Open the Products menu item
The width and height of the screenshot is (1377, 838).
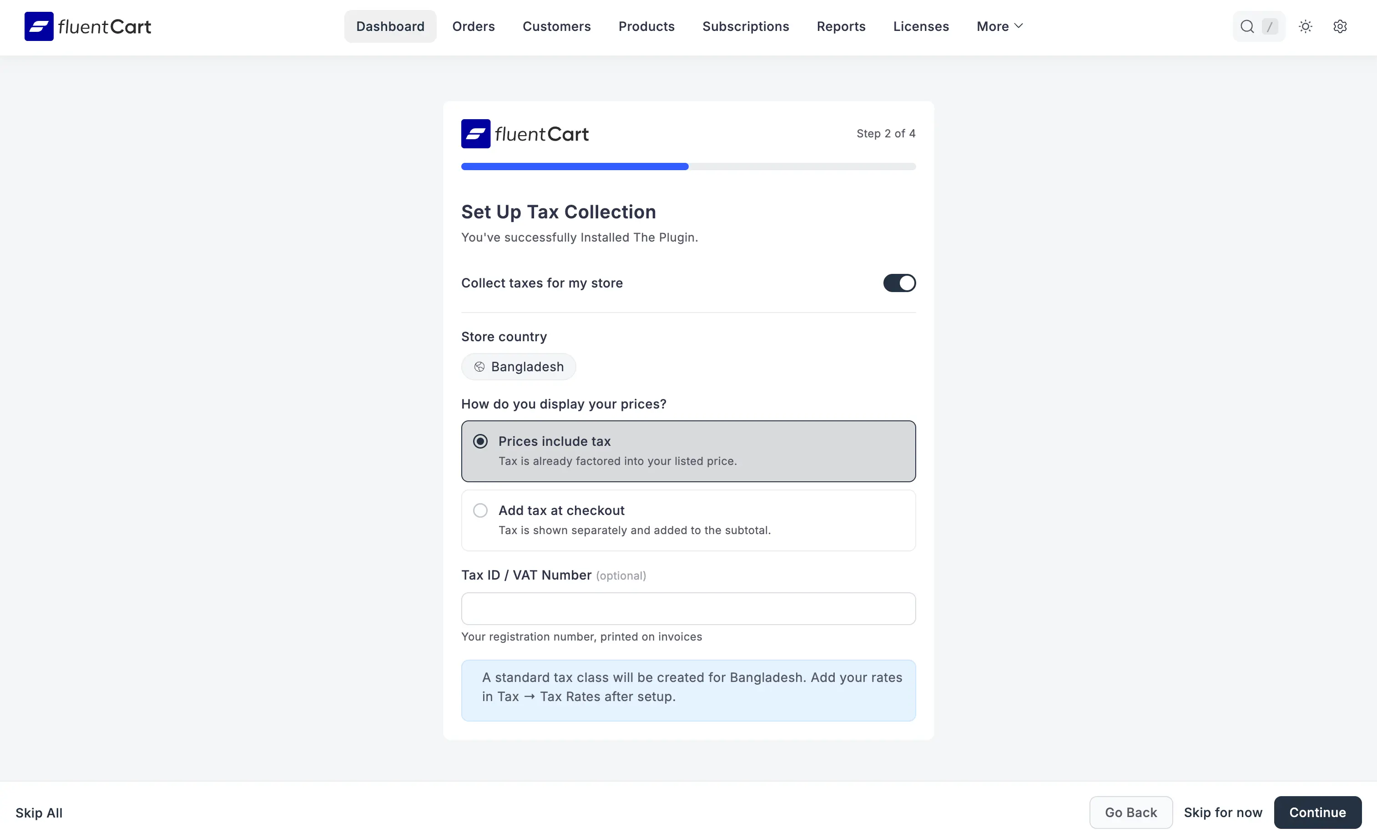click(x=646, y=26)
